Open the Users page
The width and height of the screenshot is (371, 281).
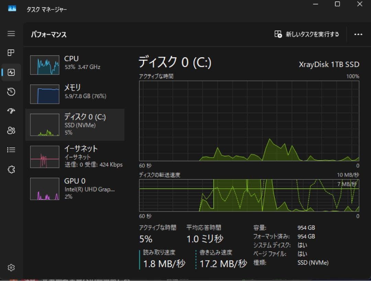(x=11, y=130)
